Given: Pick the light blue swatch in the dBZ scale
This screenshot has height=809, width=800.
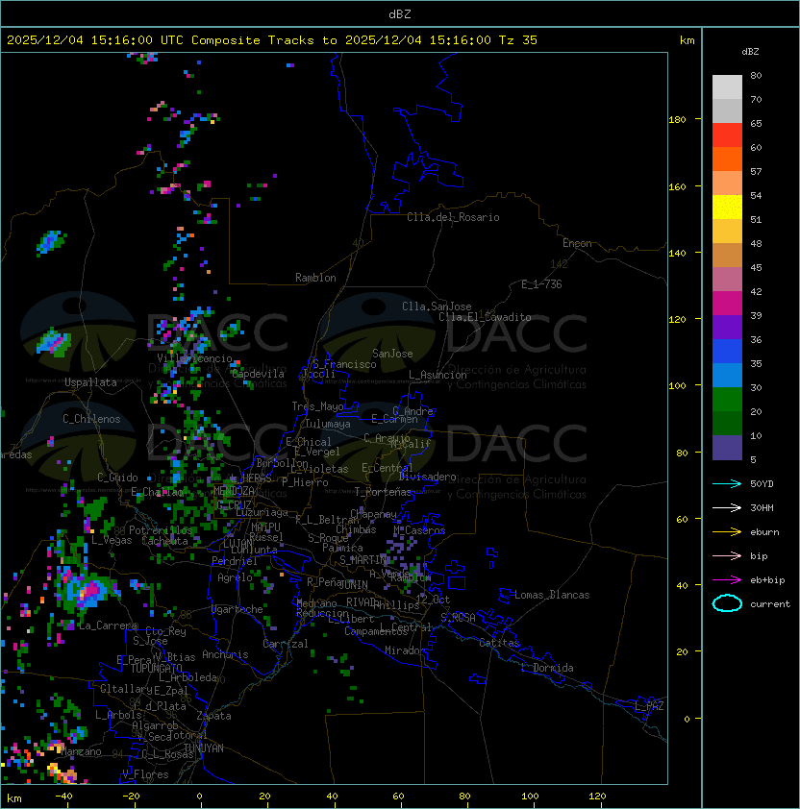Looking at the screenshot, I should (727, 376).
